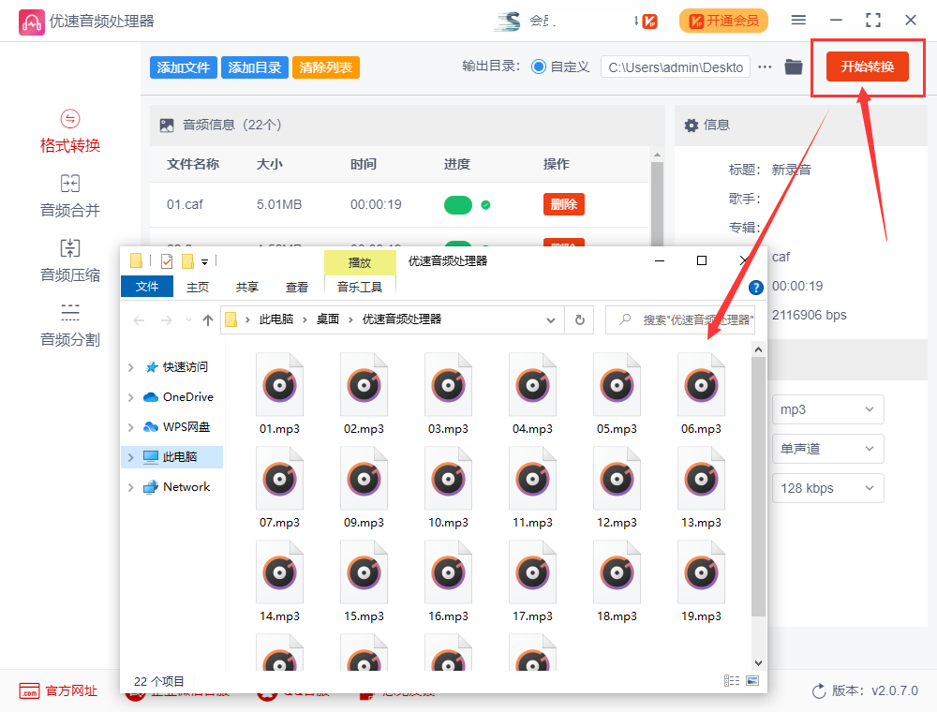Screen dimensions: 937x712
Task: Click the 开始转换 button
Action: point(867,67)
